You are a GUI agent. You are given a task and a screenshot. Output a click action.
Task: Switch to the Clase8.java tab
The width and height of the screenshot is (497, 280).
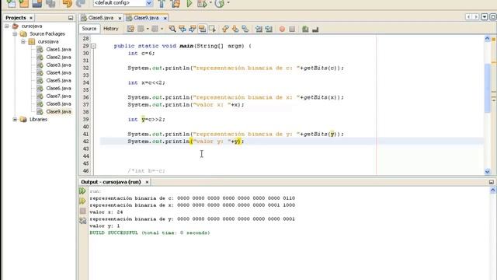click(100, 18)
